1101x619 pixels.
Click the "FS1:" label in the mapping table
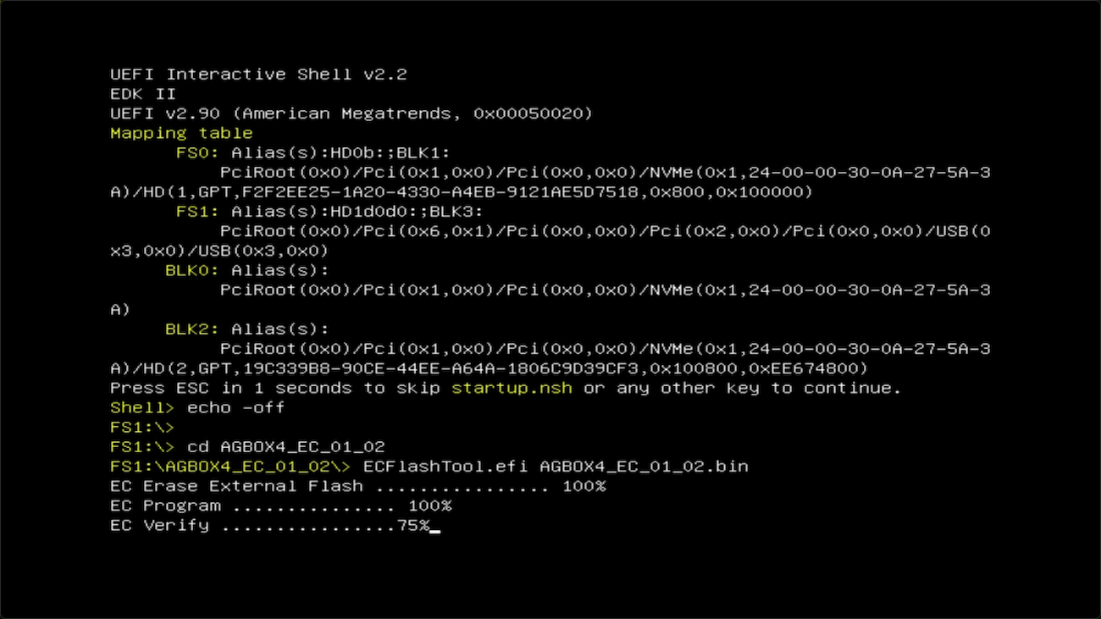197,212
